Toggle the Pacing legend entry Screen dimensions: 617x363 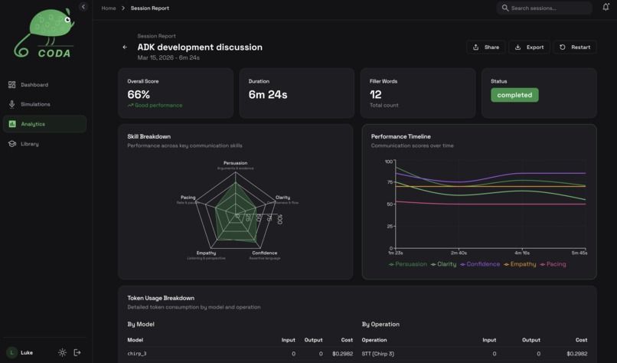point(553,264)
